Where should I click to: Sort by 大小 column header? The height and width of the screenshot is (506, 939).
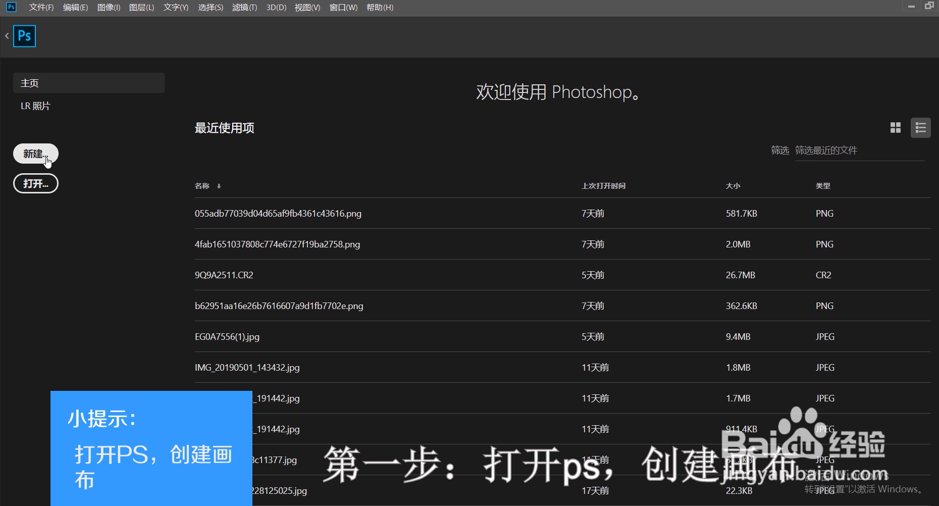coord(733,186)
